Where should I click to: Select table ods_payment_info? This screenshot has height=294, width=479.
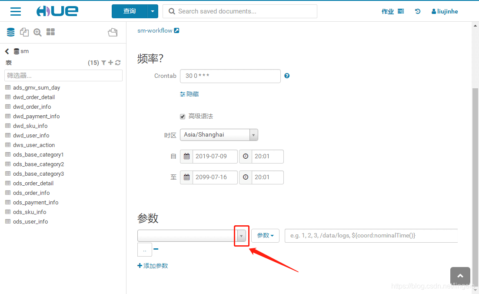point(36,202)
